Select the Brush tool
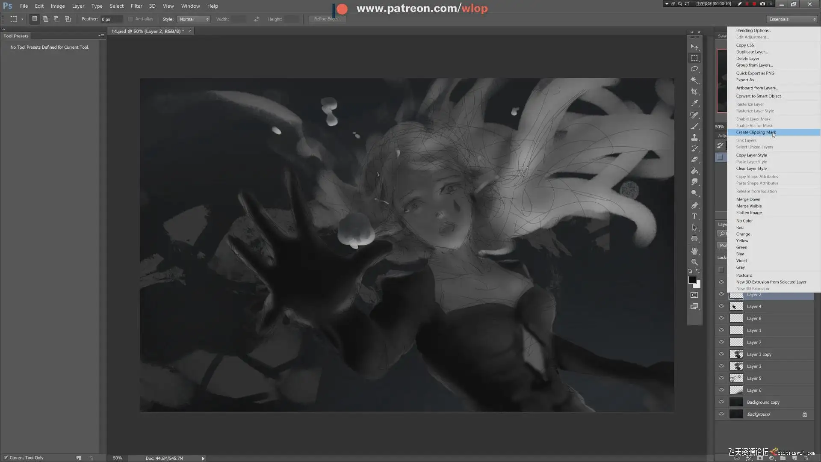The width and height of the screenshot is (821, 462). pos(694,126)
